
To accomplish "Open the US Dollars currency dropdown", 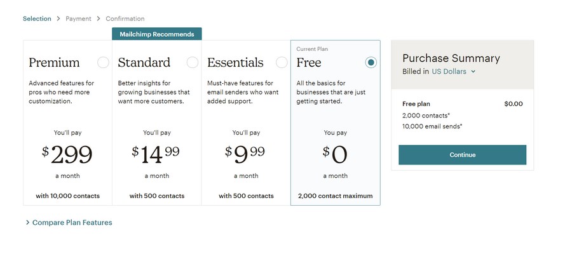I will (453, 72).
